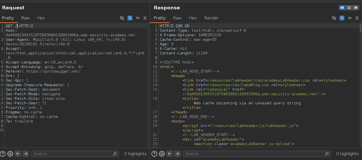
Task: Click academyLabHeader.css link line in Response
Action: (x=264, y=80)
